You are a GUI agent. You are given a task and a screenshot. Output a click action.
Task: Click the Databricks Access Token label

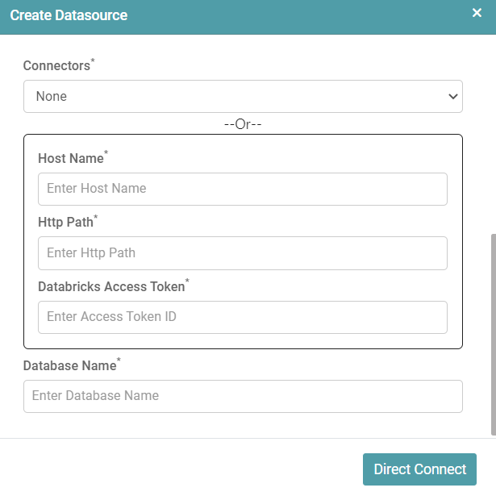pos(110,287)
